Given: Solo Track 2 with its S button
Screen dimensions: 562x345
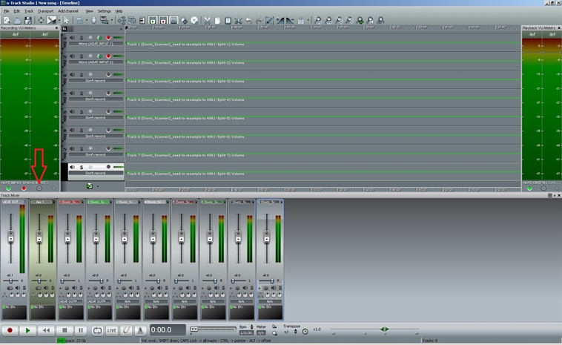Looking at the screenshot, I should pos(81,56).
